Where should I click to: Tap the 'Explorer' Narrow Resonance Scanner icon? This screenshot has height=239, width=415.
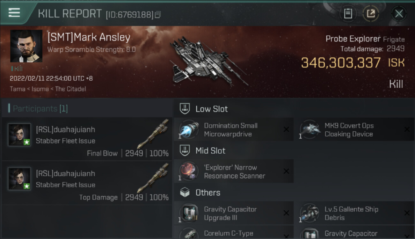(189, 171)
